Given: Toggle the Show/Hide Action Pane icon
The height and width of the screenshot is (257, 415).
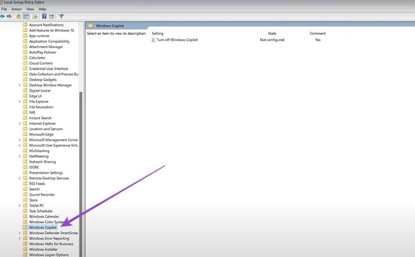Looking at the screenshot, I should (x=51, y=17).
